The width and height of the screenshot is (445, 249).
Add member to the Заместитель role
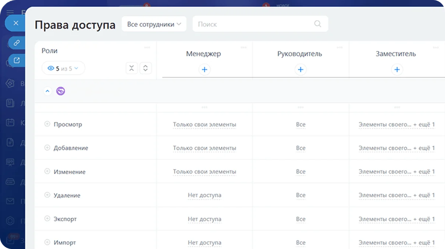click(x=397, y=69)
